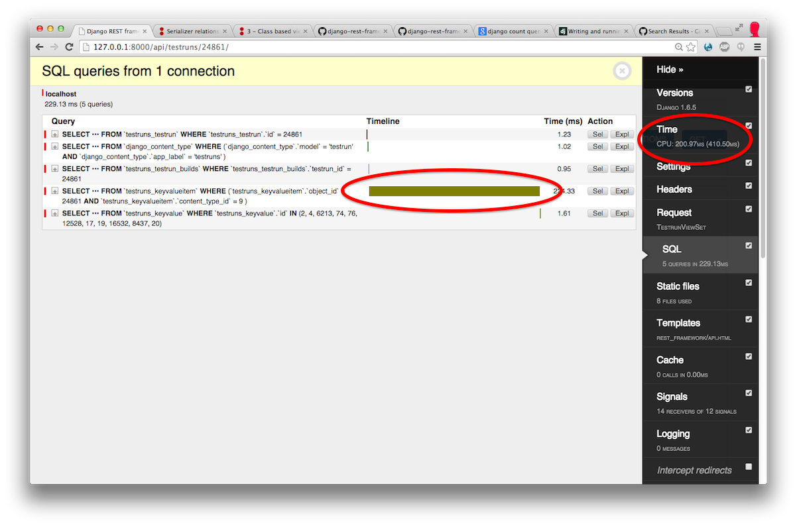Close the Django REST framework tab

144,31
